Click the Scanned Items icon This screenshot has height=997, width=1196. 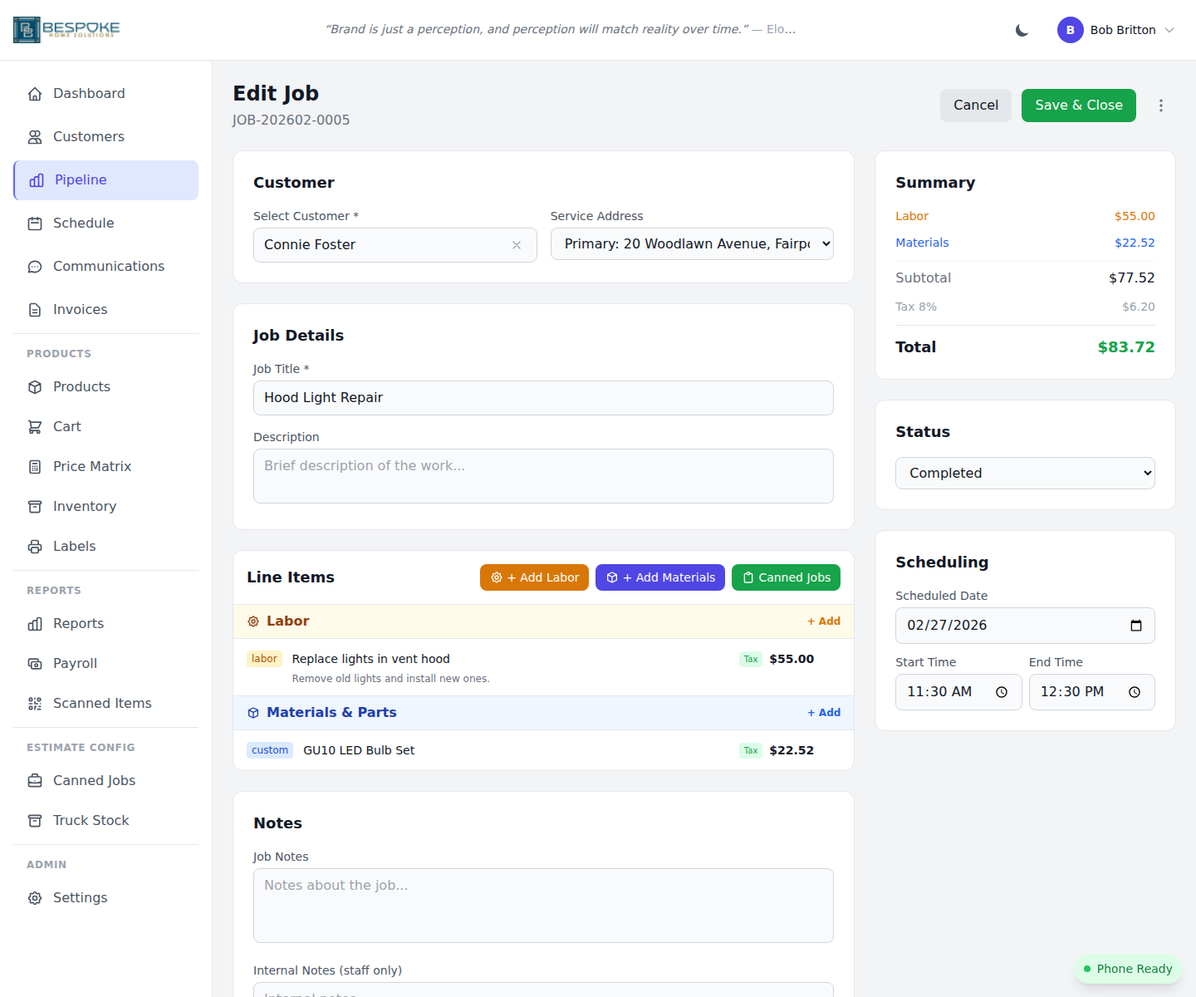point(35,703)
